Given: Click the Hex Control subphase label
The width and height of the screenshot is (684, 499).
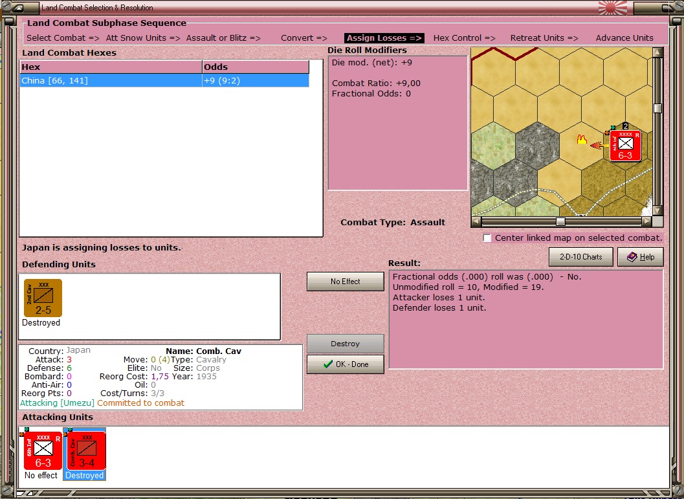Looking at the screenshot, I should 464,38.
